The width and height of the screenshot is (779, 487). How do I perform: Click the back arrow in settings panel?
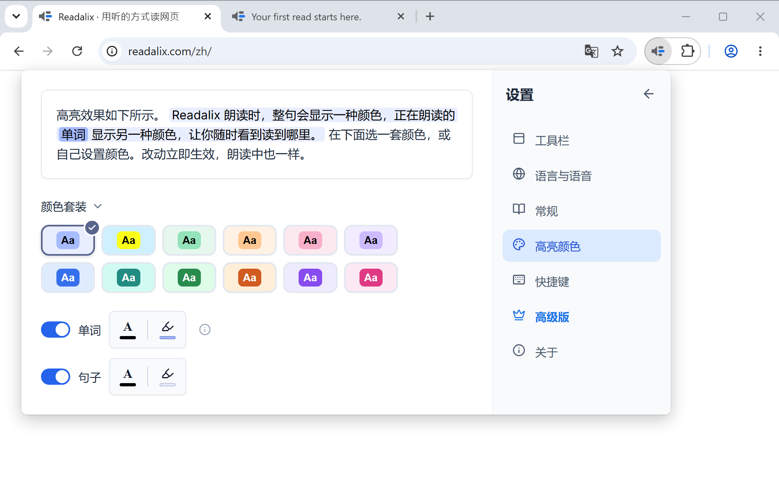point(648,94)
